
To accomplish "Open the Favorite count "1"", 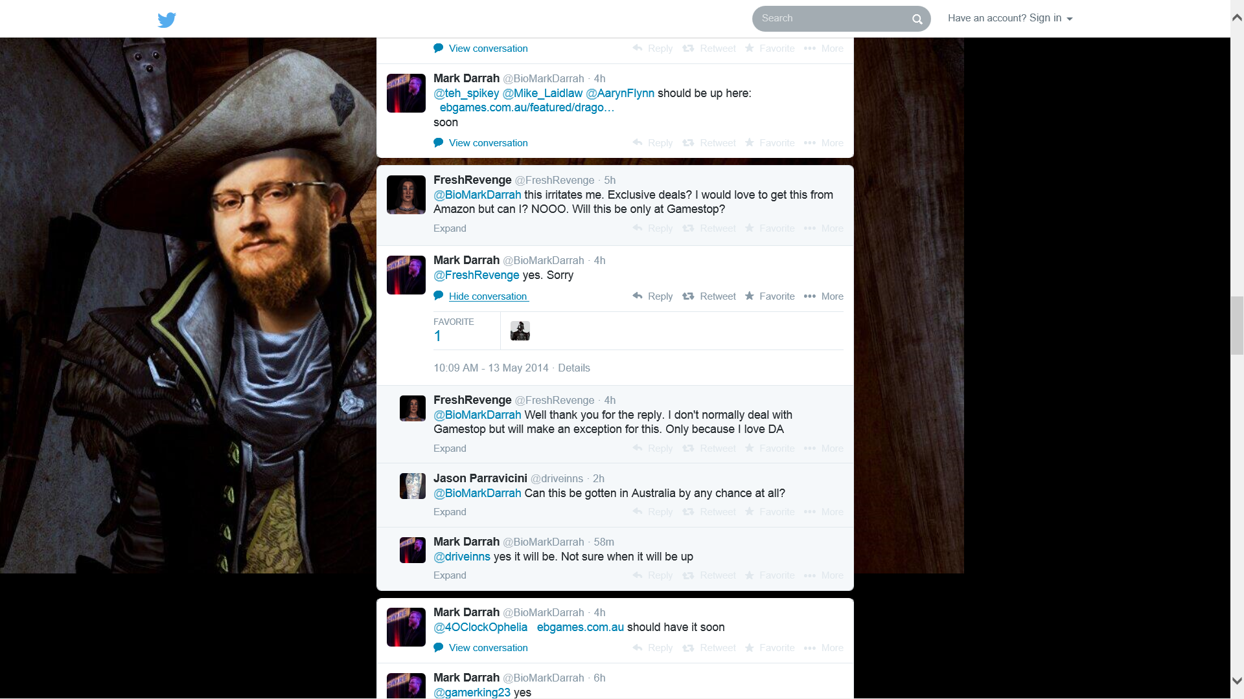I will pos(437,336).
